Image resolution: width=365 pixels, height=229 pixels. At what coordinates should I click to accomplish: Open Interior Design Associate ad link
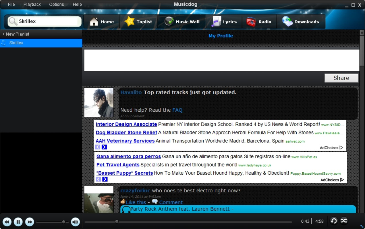point(126,124)
